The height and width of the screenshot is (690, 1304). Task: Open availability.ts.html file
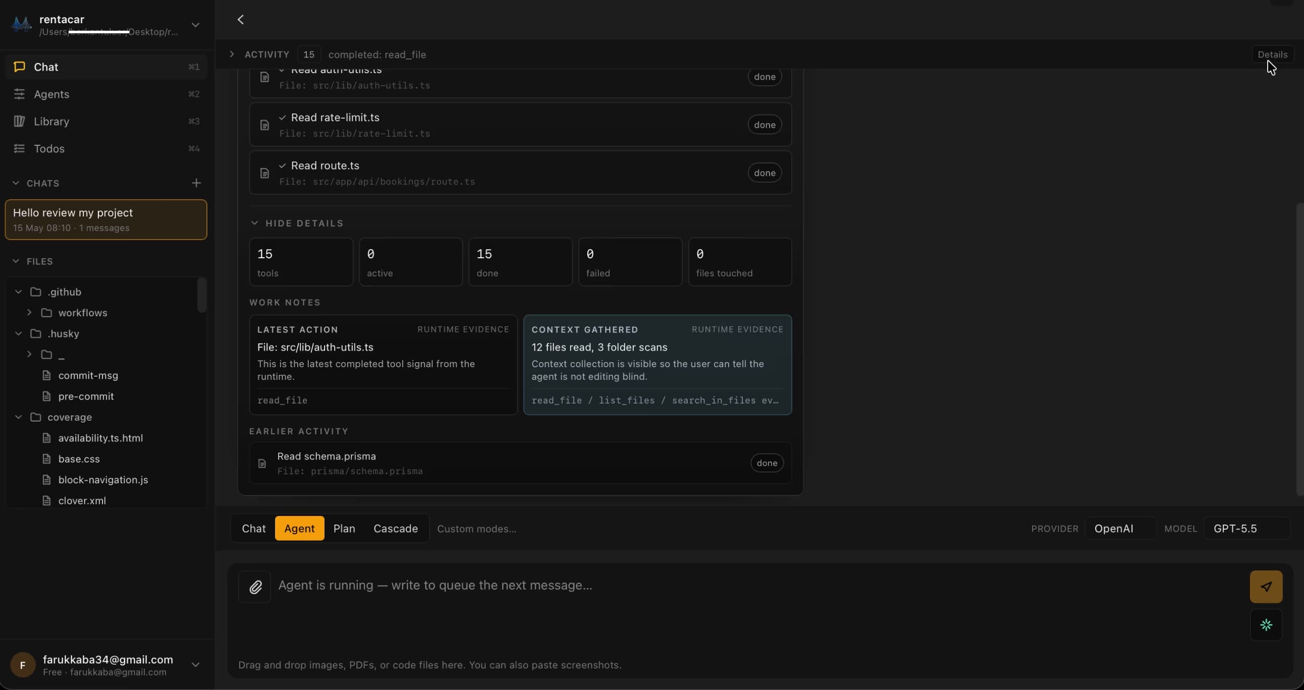click(101, 438)
